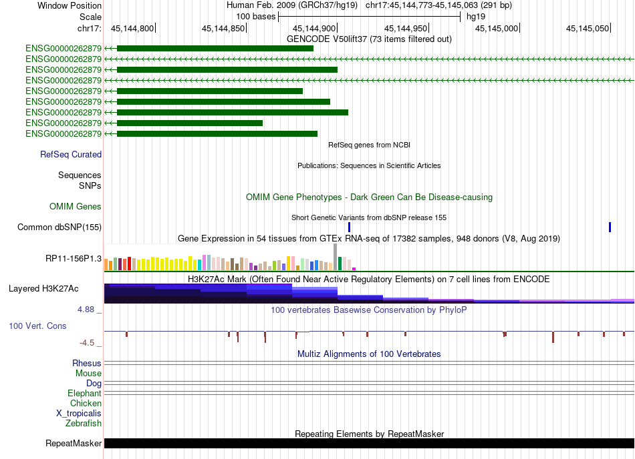Select the Mouse alignment label
This screenshot has height=459, width=635.
pos(88,374)
